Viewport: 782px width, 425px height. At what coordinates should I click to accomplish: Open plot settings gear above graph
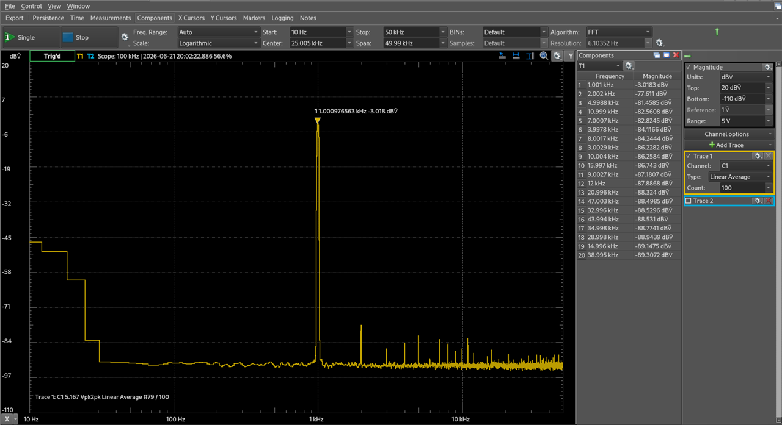[557, 55]
